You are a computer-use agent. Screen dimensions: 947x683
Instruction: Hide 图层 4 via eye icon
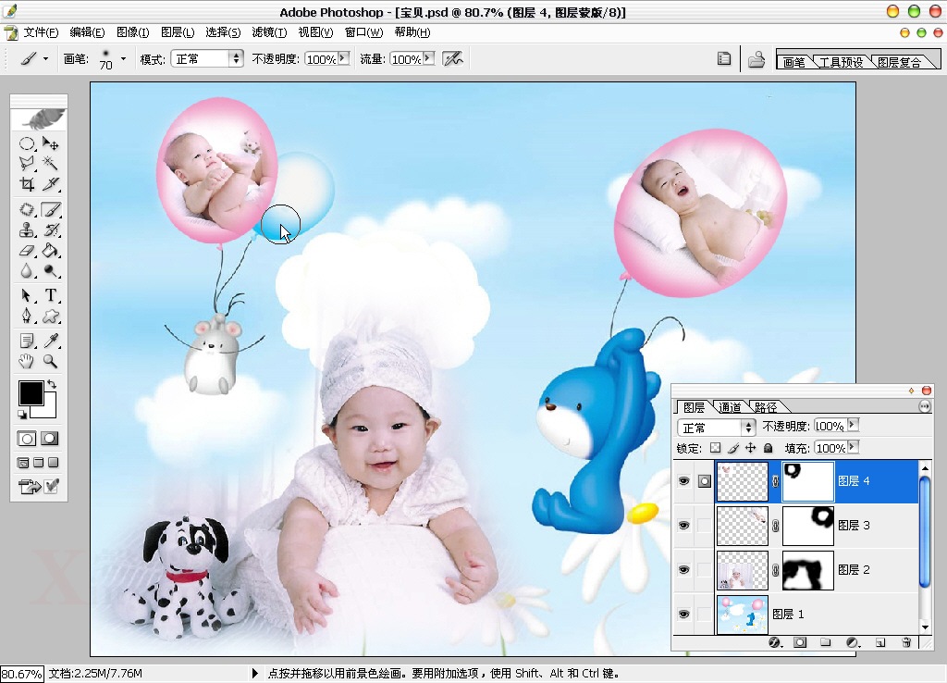point(683,481)
